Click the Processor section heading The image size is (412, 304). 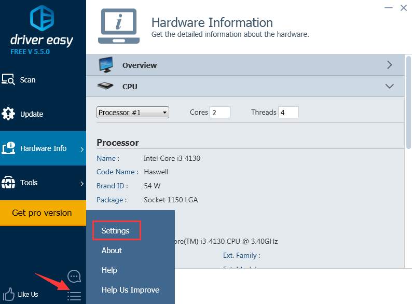point(118,143)
